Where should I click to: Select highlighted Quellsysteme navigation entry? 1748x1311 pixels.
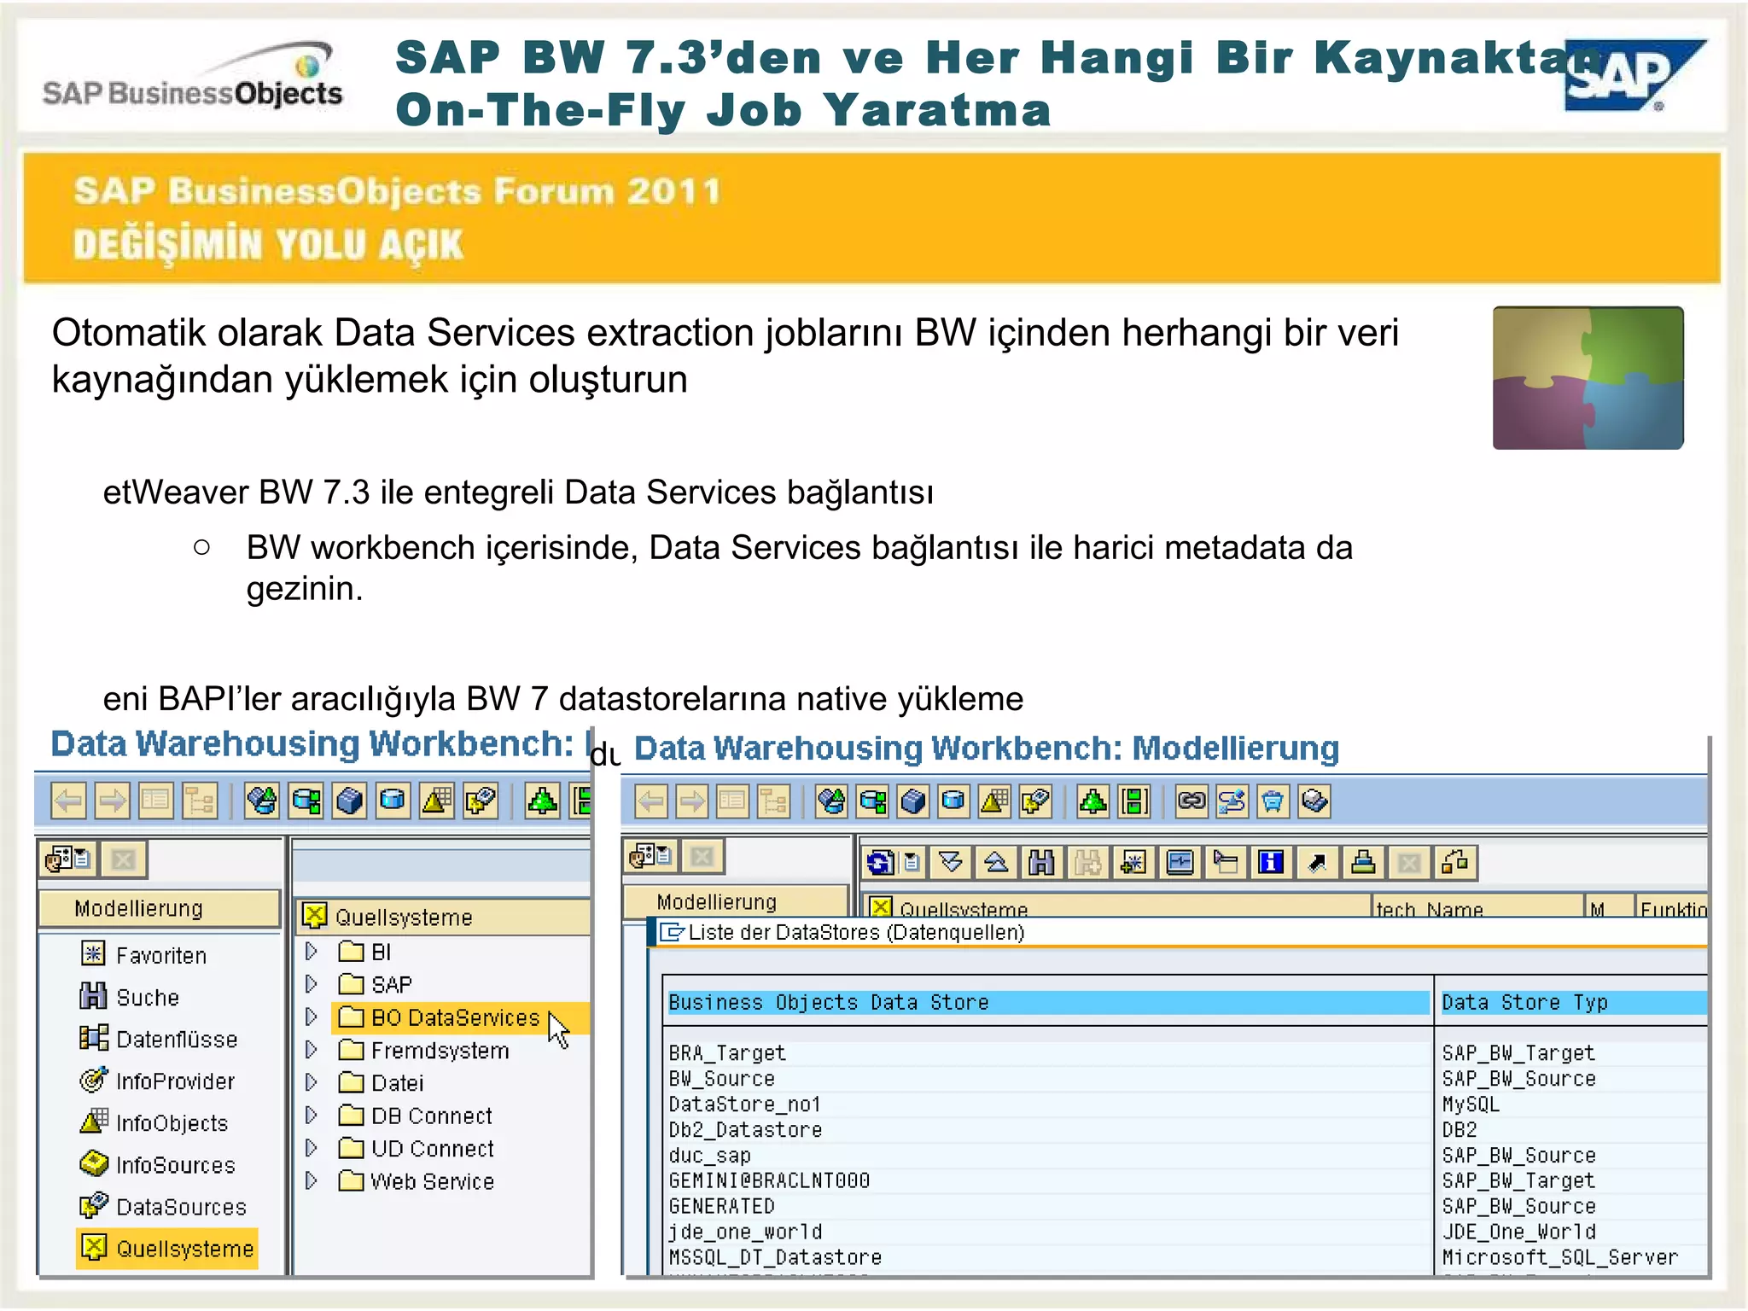coord(167,1249)
